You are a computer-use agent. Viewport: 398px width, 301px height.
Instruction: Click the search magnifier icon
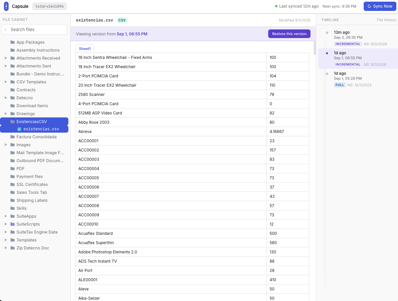pos(6,29)
